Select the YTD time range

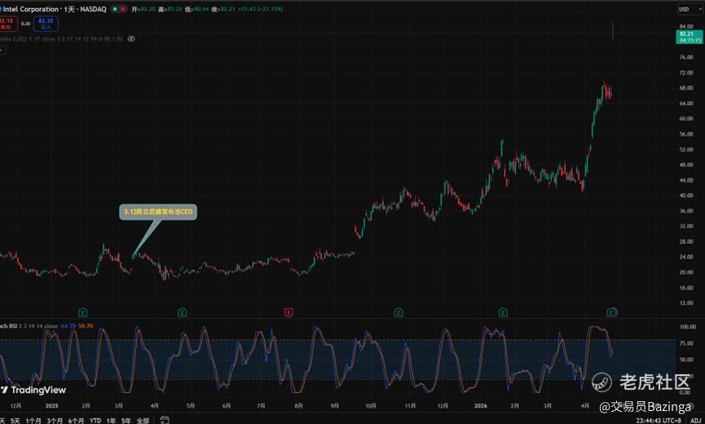tap(95, 421)
